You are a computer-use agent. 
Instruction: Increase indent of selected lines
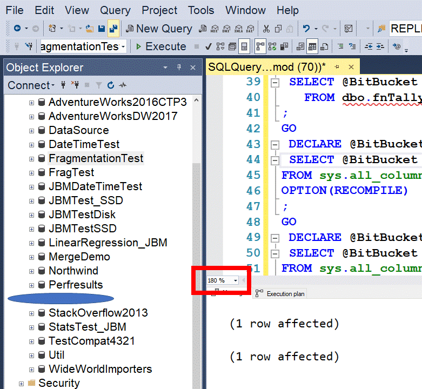380,47
